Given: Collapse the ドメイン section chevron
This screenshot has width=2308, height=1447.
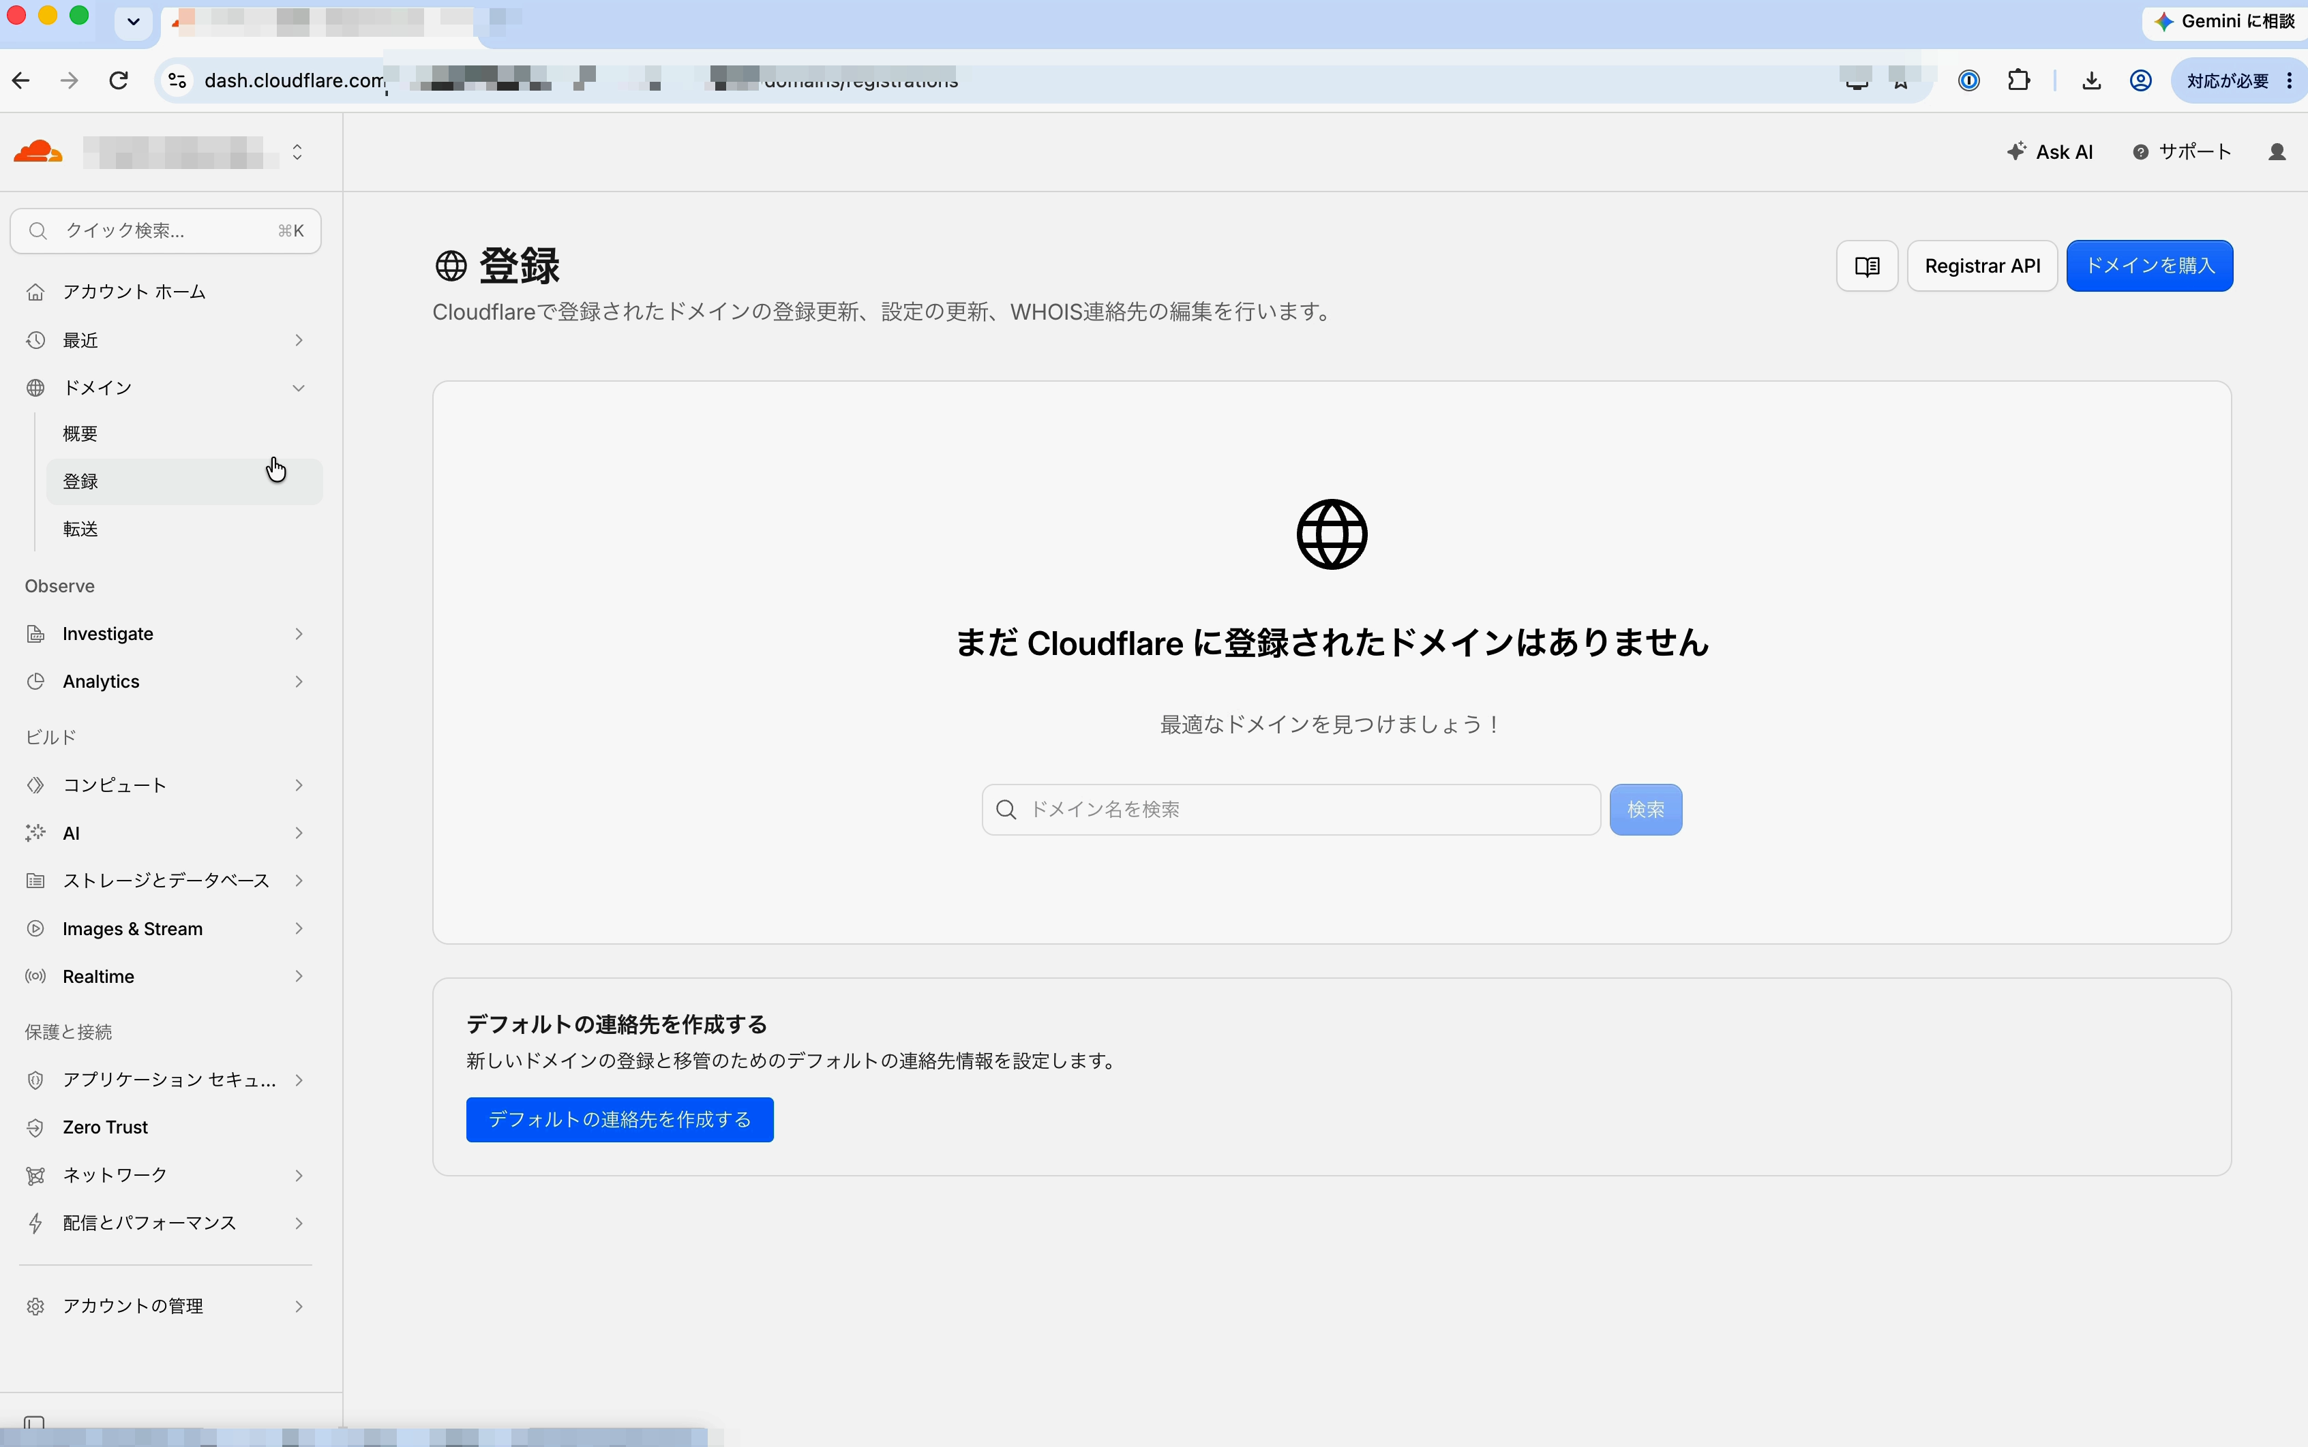Looking at the screenshot, I should [299, 388].
